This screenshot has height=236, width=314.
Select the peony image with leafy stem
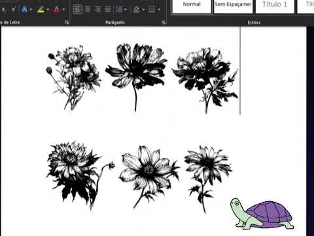tap(205, 81)
